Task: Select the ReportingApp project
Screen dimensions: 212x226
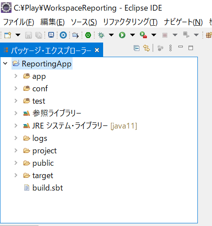Action: pos(42,64)
